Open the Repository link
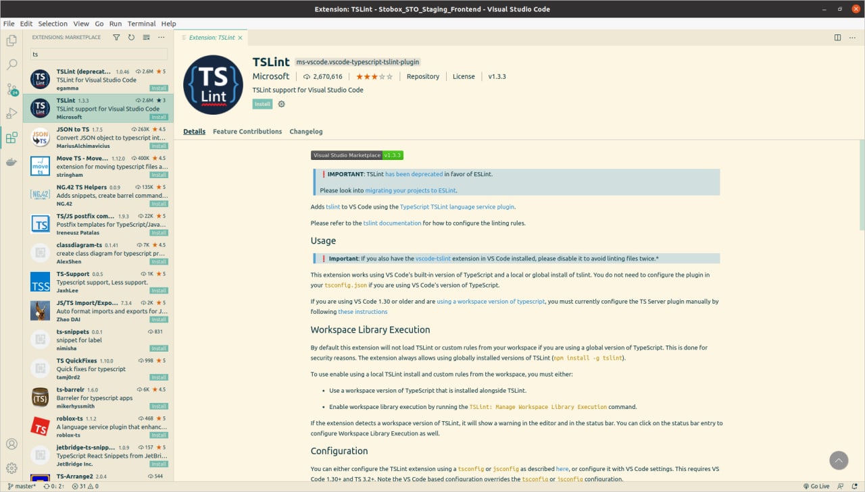Image resolution: width=865 pixels, height=492 pixels. click(x=423, y=76)
